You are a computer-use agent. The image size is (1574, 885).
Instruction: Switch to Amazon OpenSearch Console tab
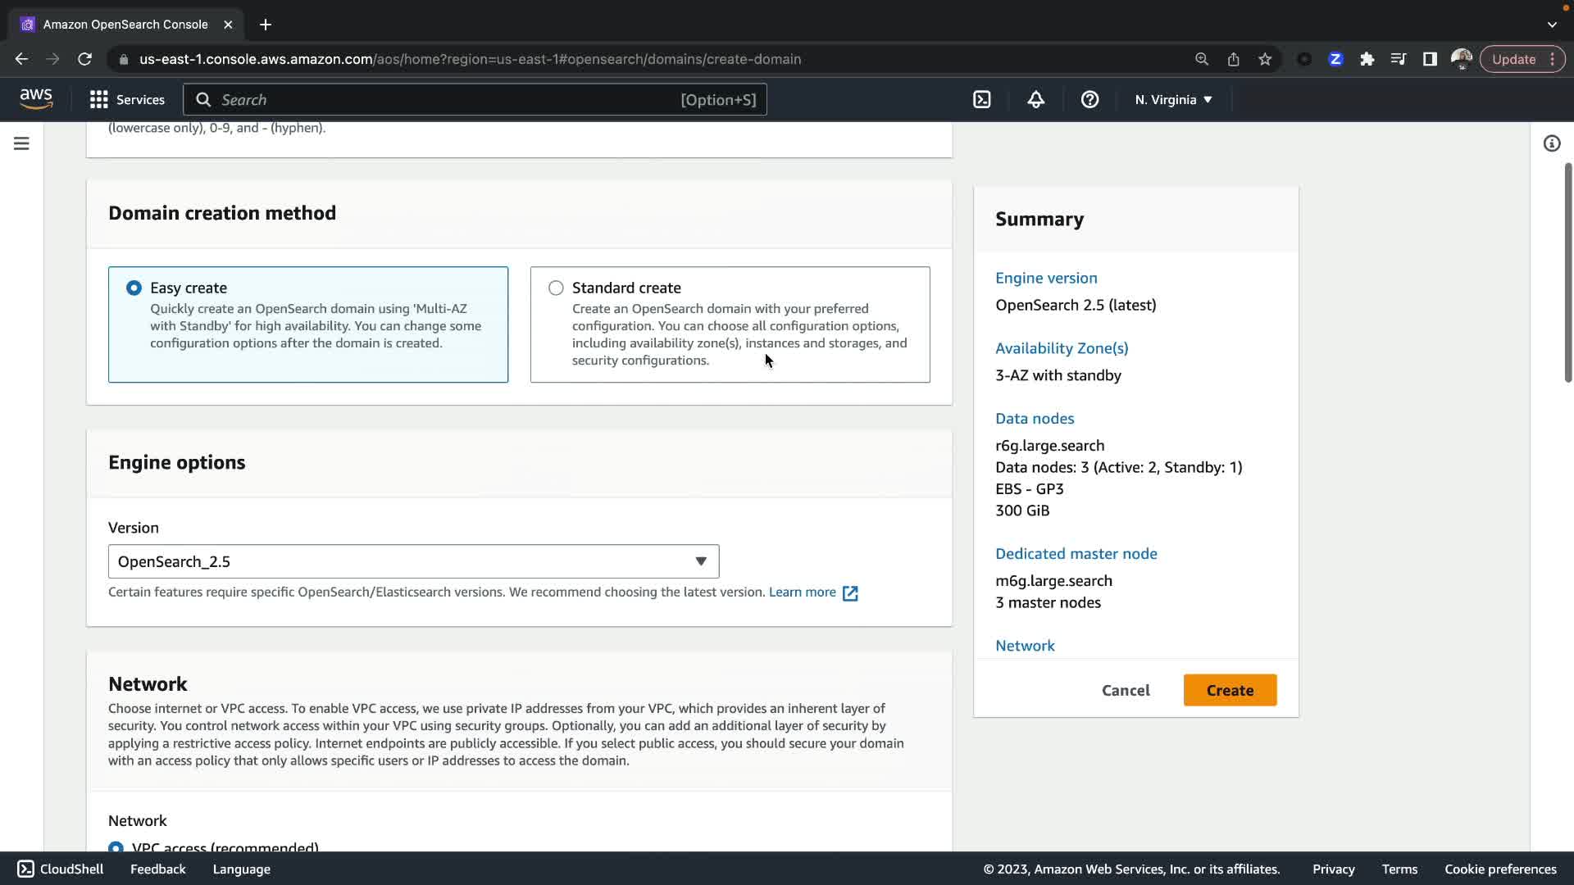tap(125, 25)
